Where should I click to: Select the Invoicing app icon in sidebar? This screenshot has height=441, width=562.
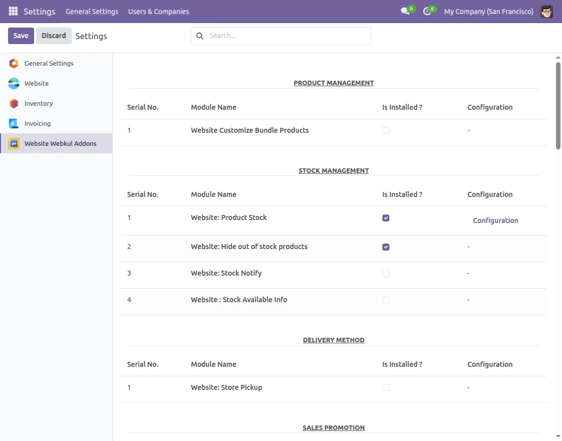click(14, 124)
